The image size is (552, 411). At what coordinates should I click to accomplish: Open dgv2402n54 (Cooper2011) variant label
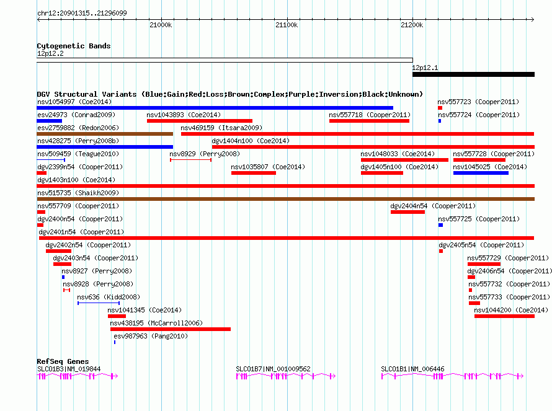88,245
